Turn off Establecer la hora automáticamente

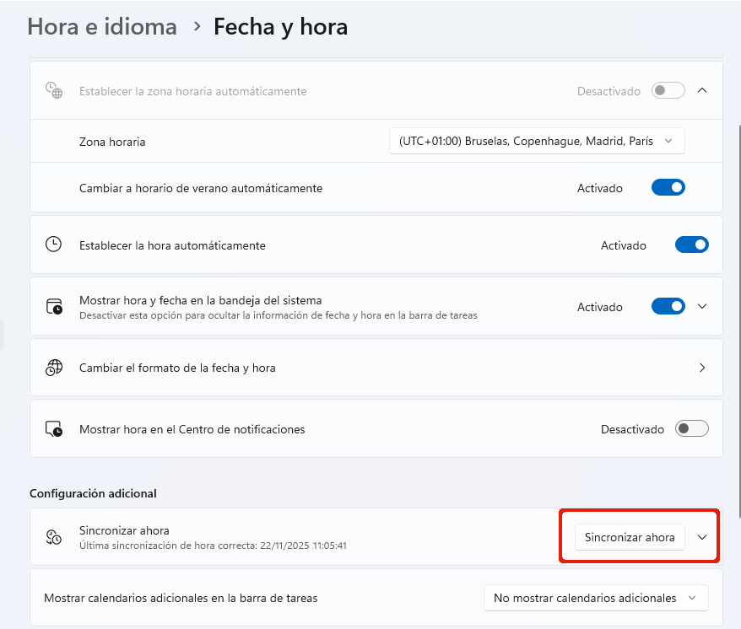pyautogui.click(x=691, y=245)
